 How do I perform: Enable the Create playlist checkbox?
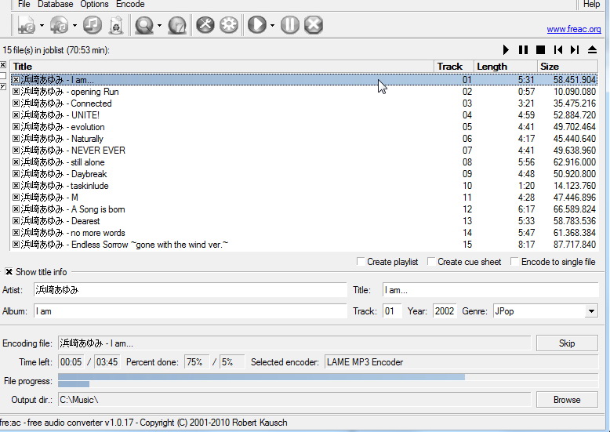361,262
